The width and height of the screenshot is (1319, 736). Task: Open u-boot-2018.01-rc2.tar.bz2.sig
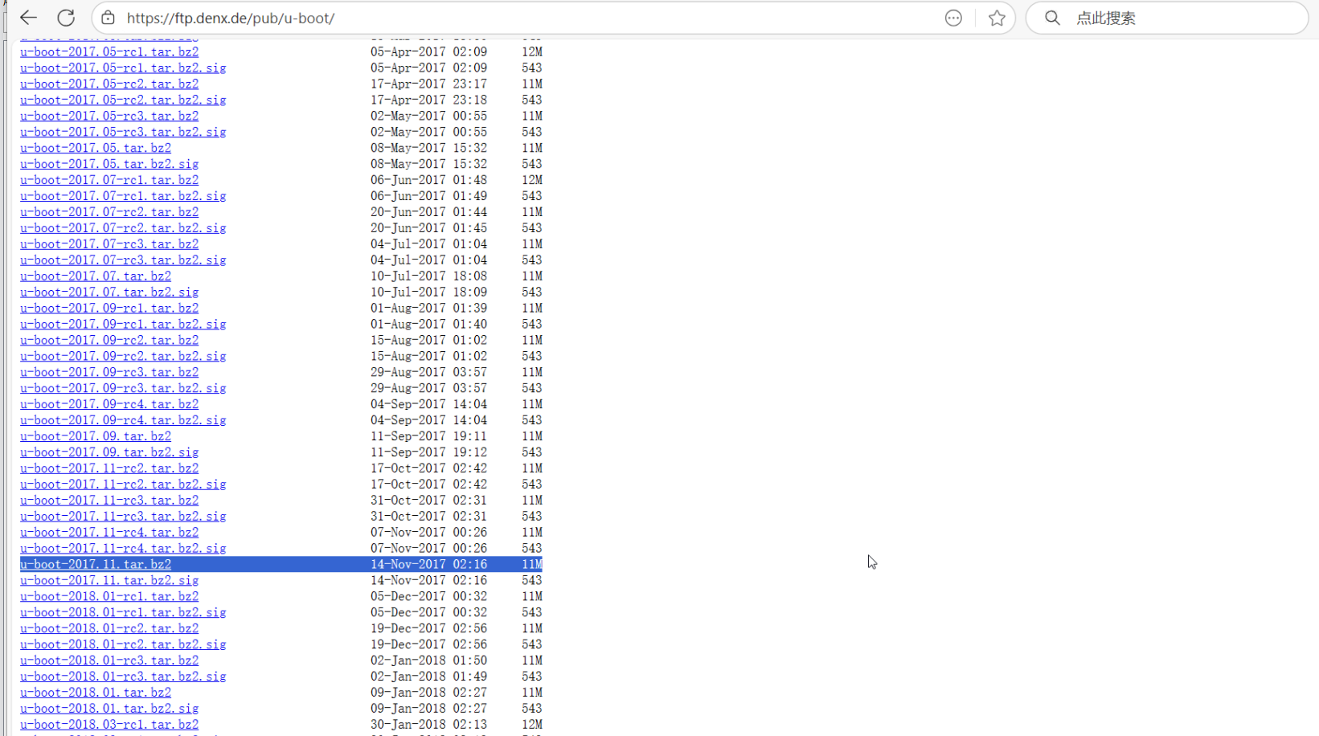(123, 645)
